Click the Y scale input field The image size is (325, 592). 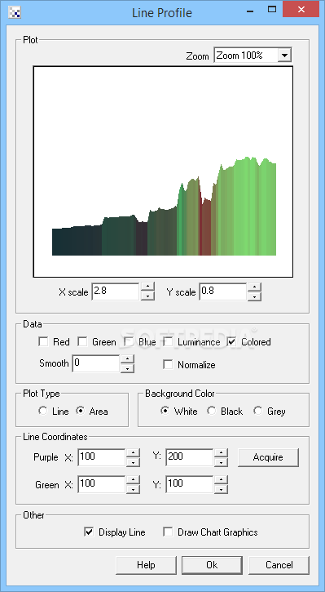point(223,292)
